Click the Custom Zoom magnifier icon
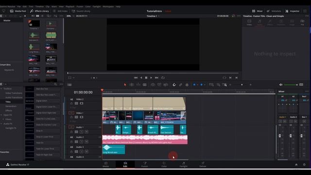This screenshot has height=175, width=311. (x=225, y=85)
